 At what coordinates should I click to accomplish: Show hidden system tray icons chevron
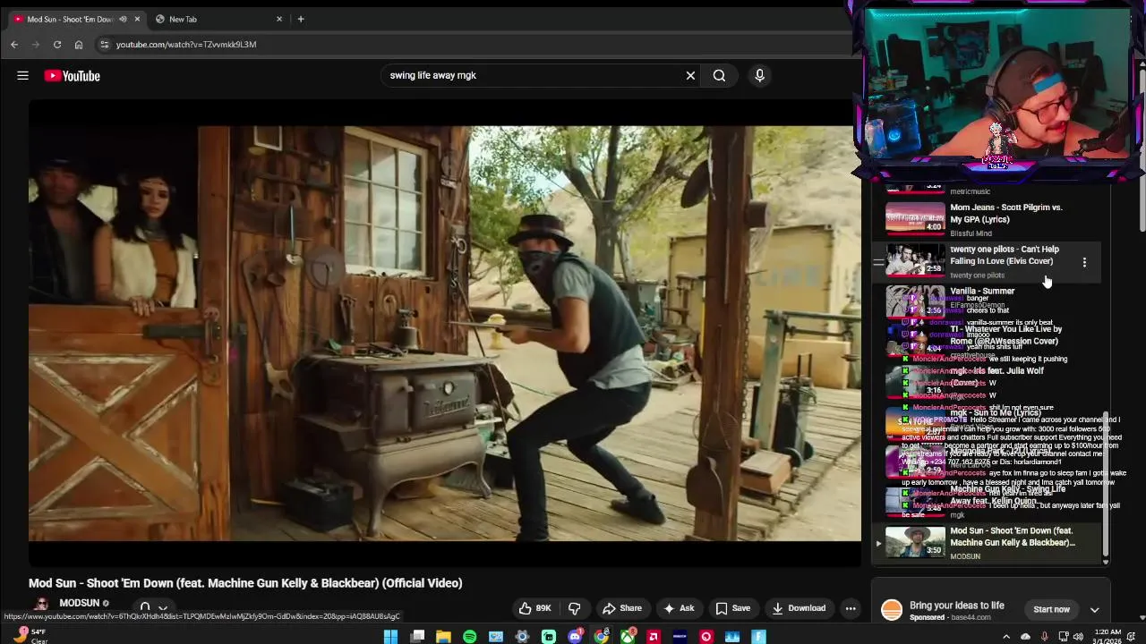[1005, 637]
